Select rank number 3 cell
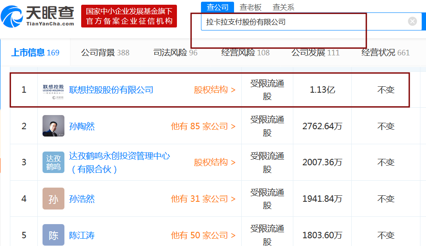Screen dimensions: 426x246 (24, 162)
